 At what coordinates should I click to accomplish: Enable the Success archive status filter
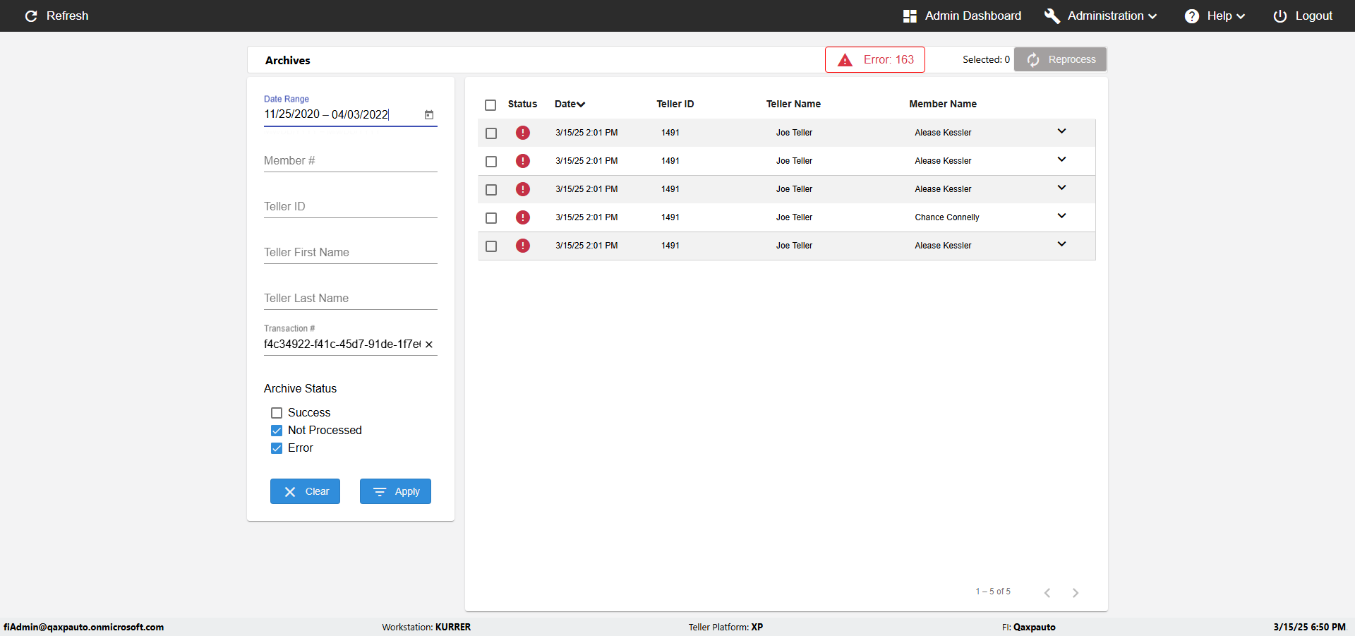[x=277, y=413]
